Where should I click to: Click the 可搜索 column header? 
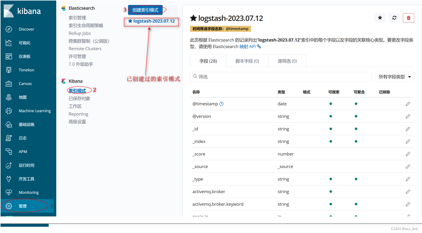coord(334,92)
